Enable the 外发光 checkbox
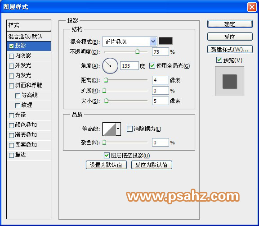 coord(11,66)
